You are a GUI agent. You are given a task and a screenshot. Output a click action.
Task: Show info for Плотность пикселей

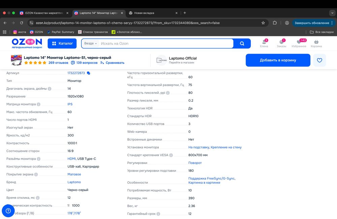(168, 93)
